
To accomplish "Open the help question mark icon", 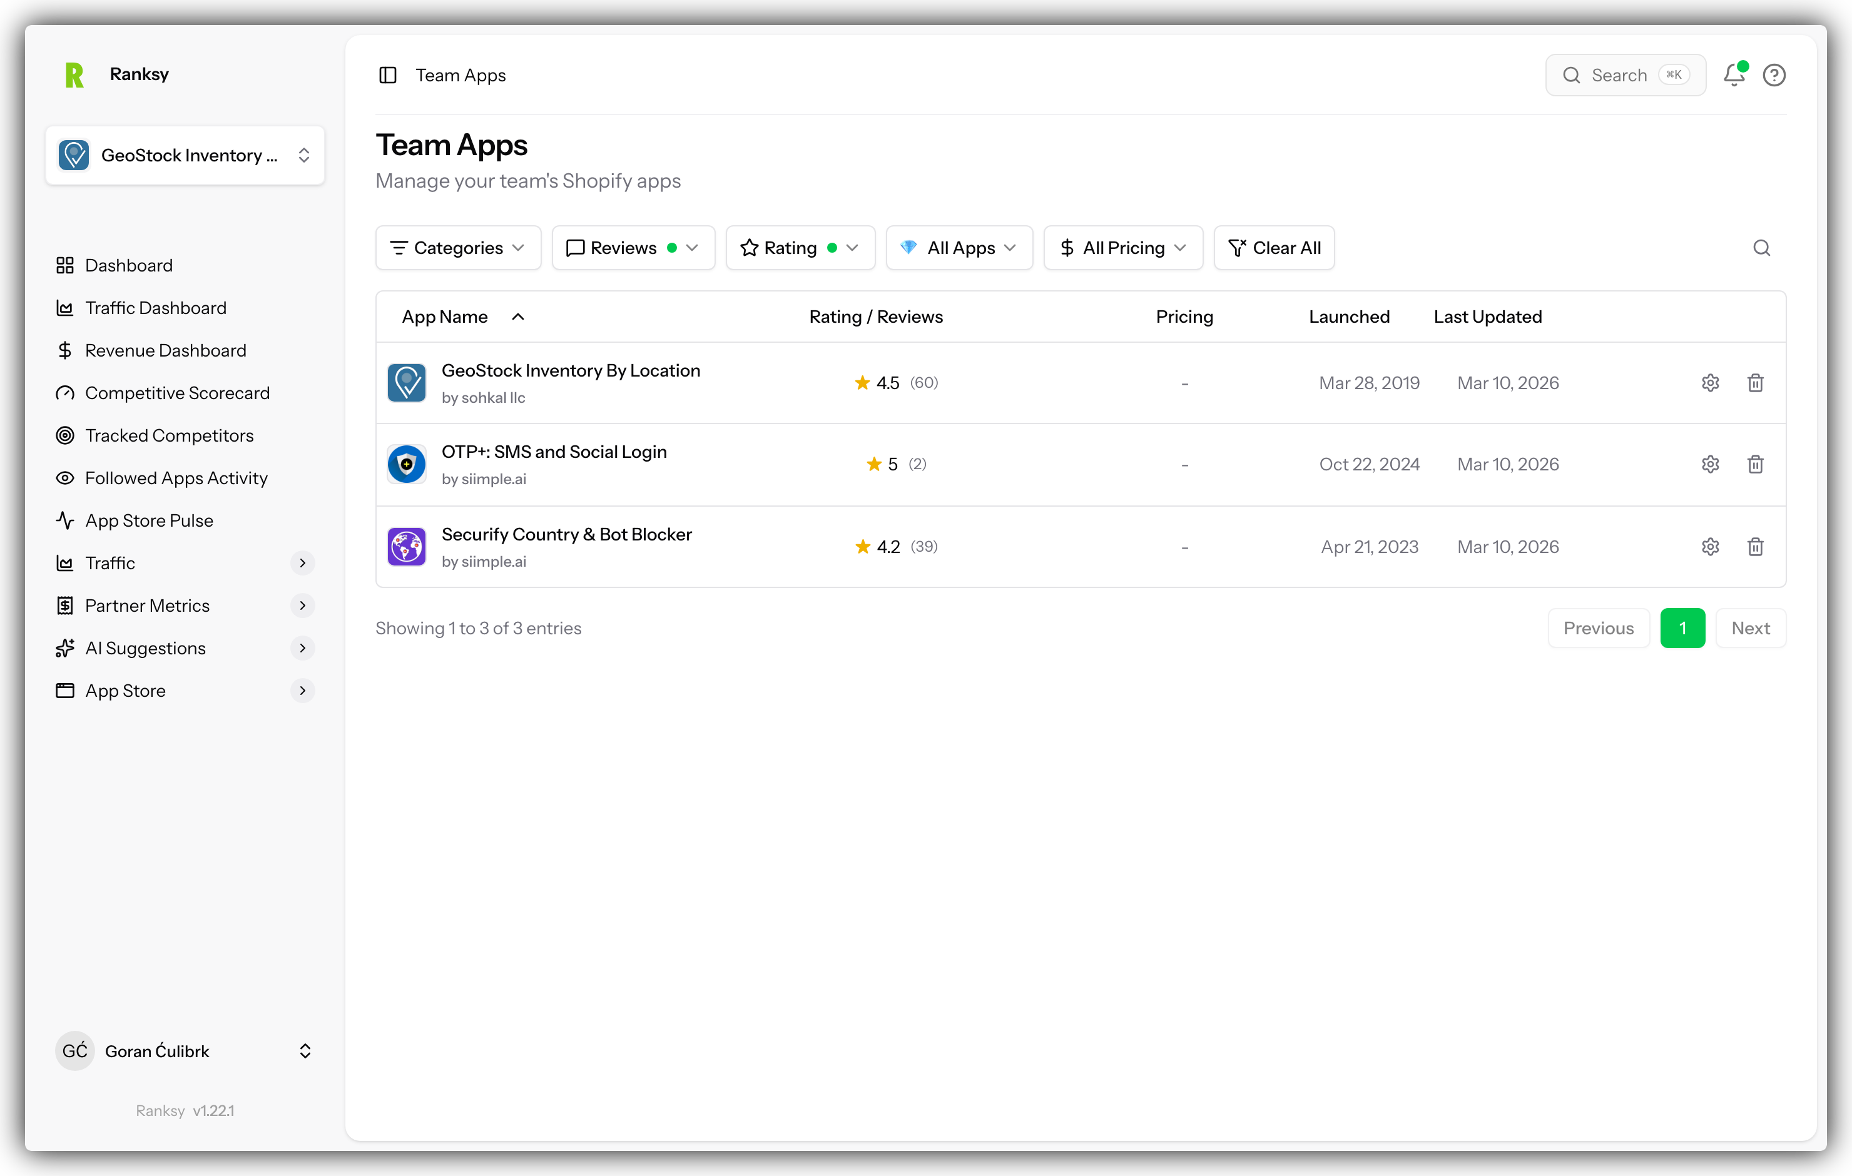I will click(1774, 74).
